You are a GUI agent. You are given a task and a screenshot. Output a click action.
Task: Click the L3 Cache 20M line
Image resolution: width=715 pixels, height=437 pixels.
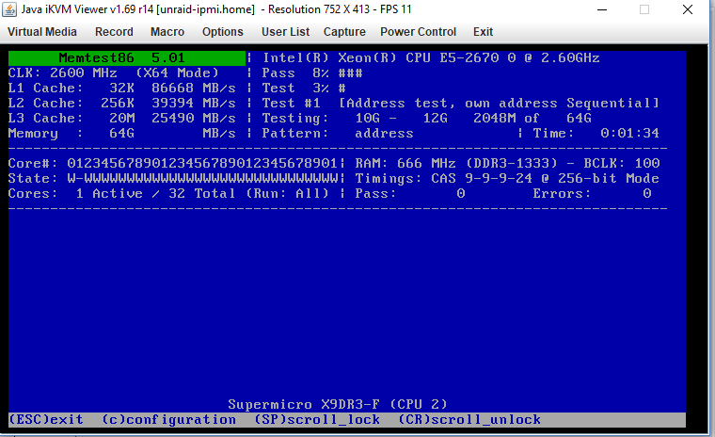coord(121,119)
